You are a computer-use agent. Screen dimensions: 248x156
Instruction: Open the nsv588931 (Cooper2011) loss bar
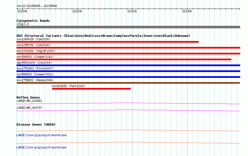(124, 59)
